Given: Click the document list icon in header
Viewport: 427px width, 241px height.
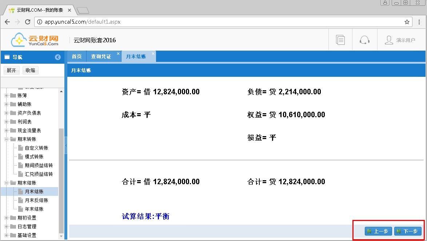Looking at the screenshot, I should point(340,40).
